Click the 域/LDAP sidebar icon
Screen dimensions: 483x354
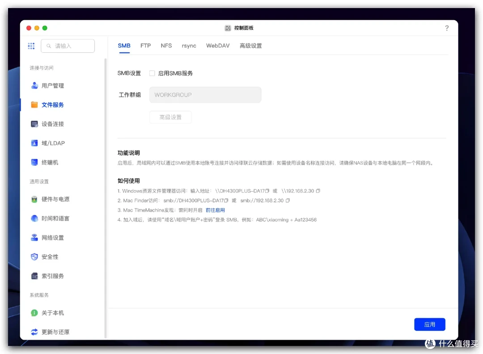click(34, 143)
